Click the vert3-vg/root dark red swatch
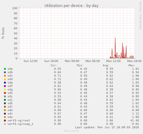Screen dimensions: 143x134 pyautogui.click(x=5, y=121)
